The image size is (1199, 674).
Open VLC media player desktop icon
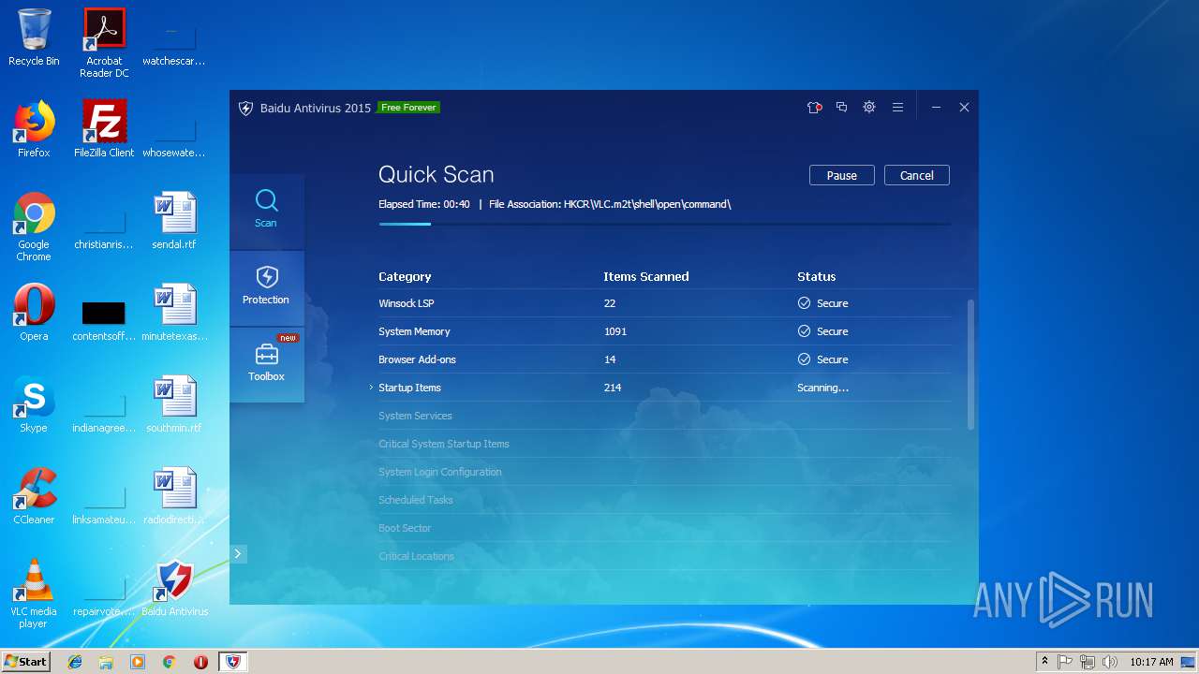tap(34, 593)
